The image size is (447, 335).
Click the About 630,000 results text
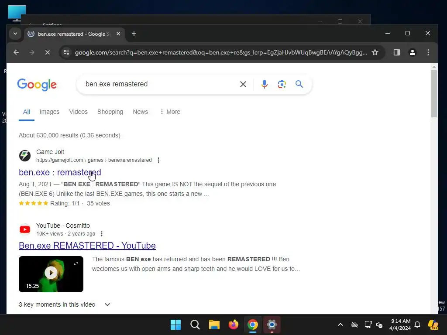(x=69, y=135)
